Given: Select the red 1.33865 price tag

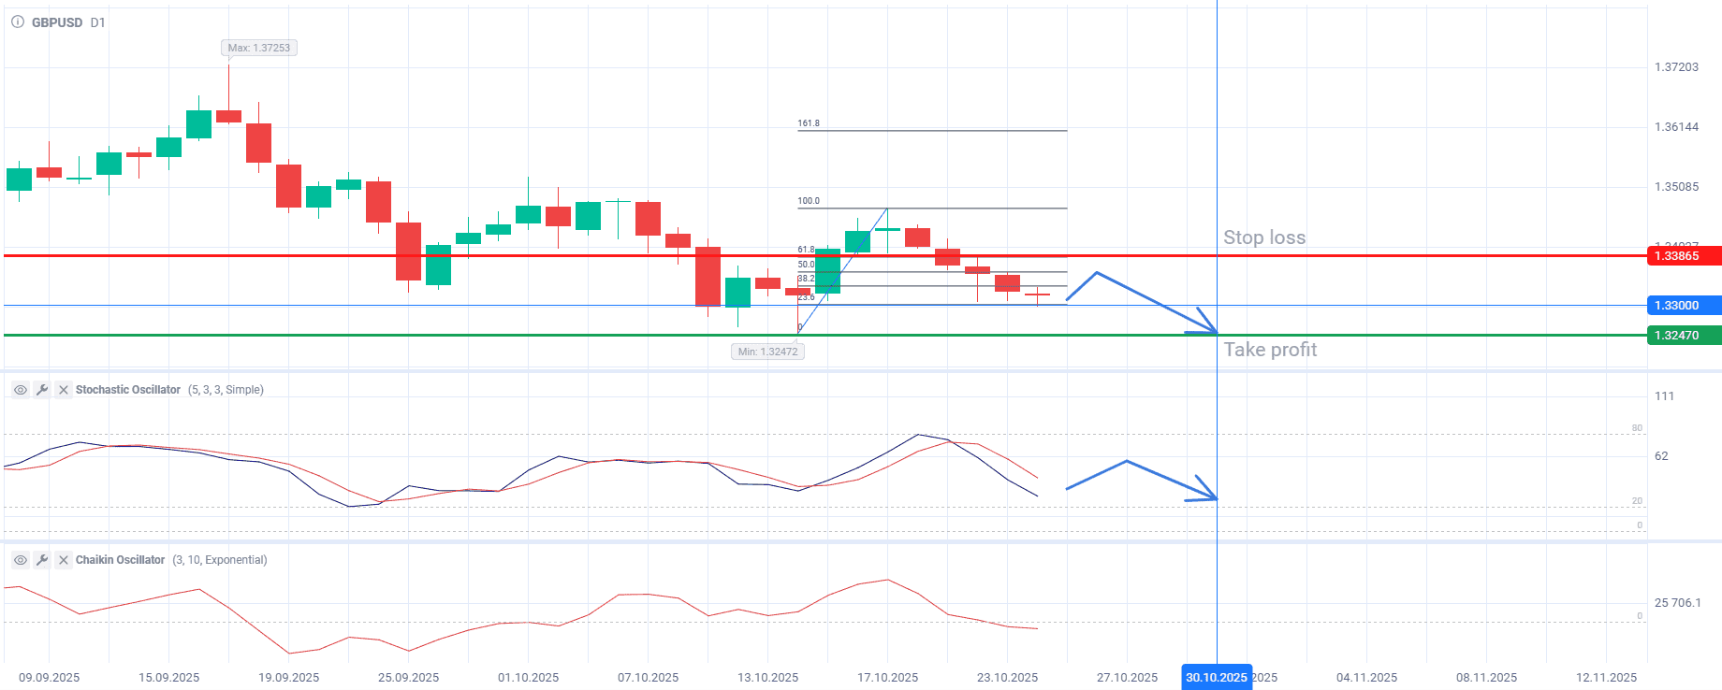Looking at the screenshot, I should click(1683, 256).
